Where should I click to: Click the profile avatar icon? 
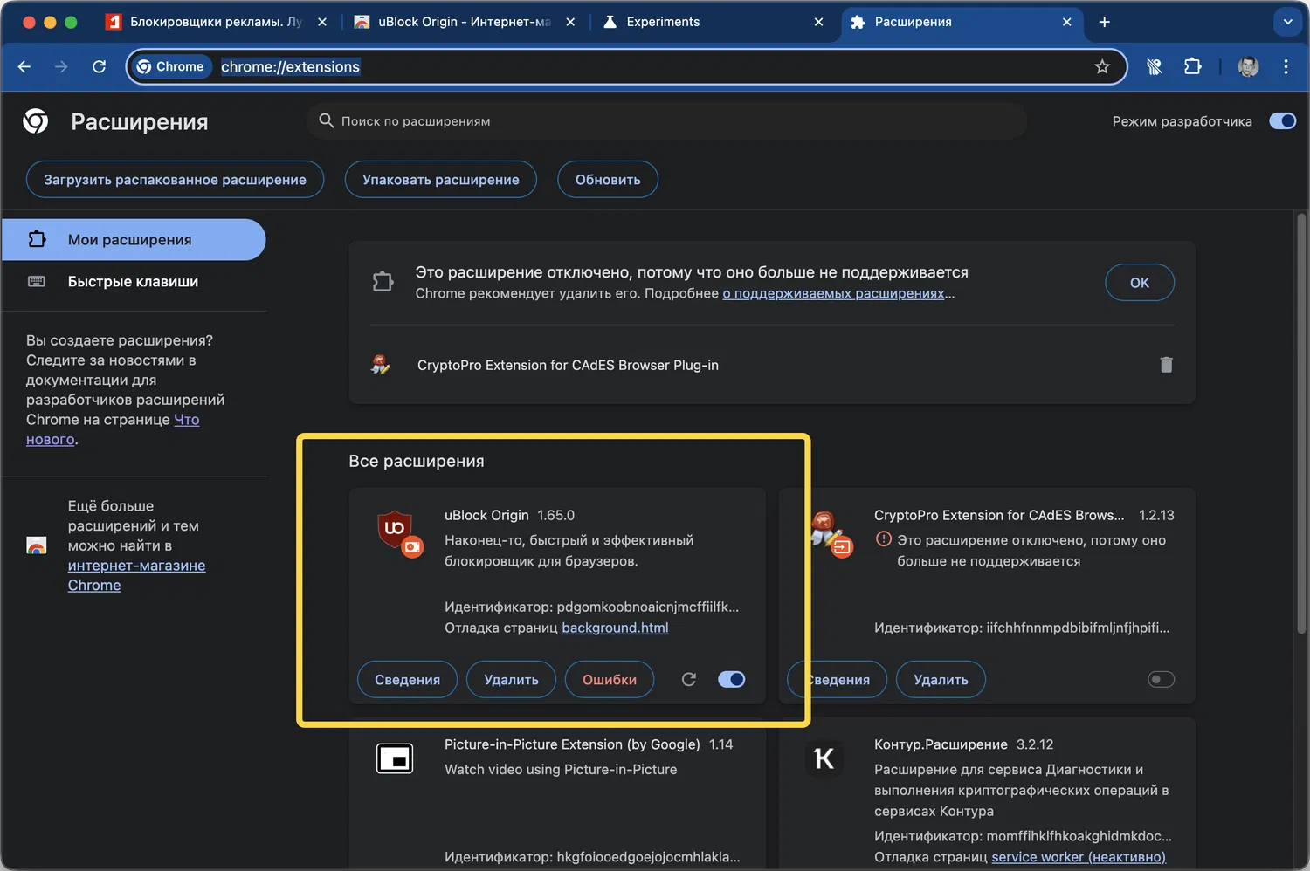click(1248, 66)
